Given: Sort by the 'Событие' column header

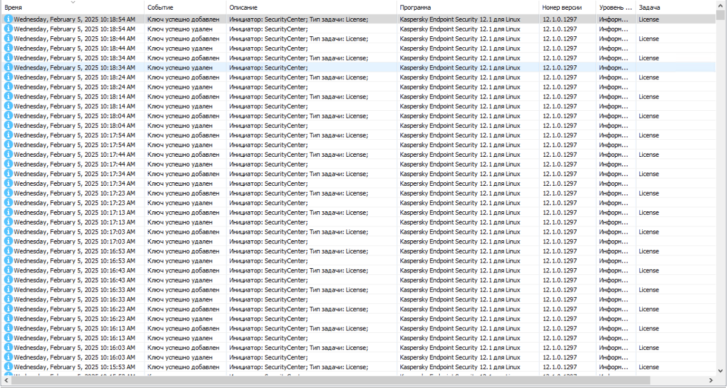Looking at the screenshot, I should (x=185, y=7).
